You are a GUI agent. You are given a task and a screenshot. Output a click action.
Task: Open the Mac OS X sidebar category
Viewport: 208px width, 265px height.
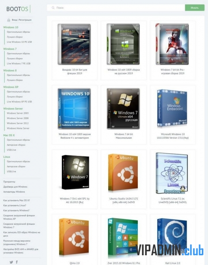(x=9, y=135)
